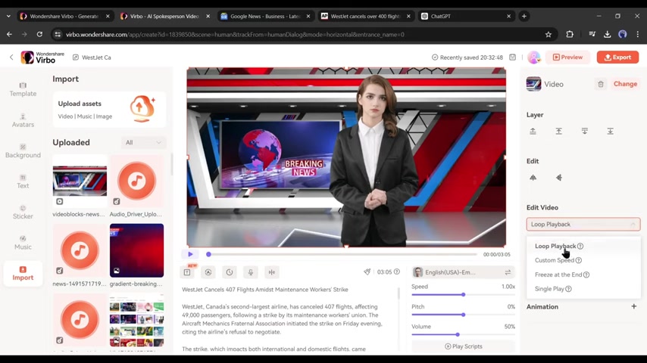
Task: Click the flip horizontal icon under Edit
Action: [533, 178]
